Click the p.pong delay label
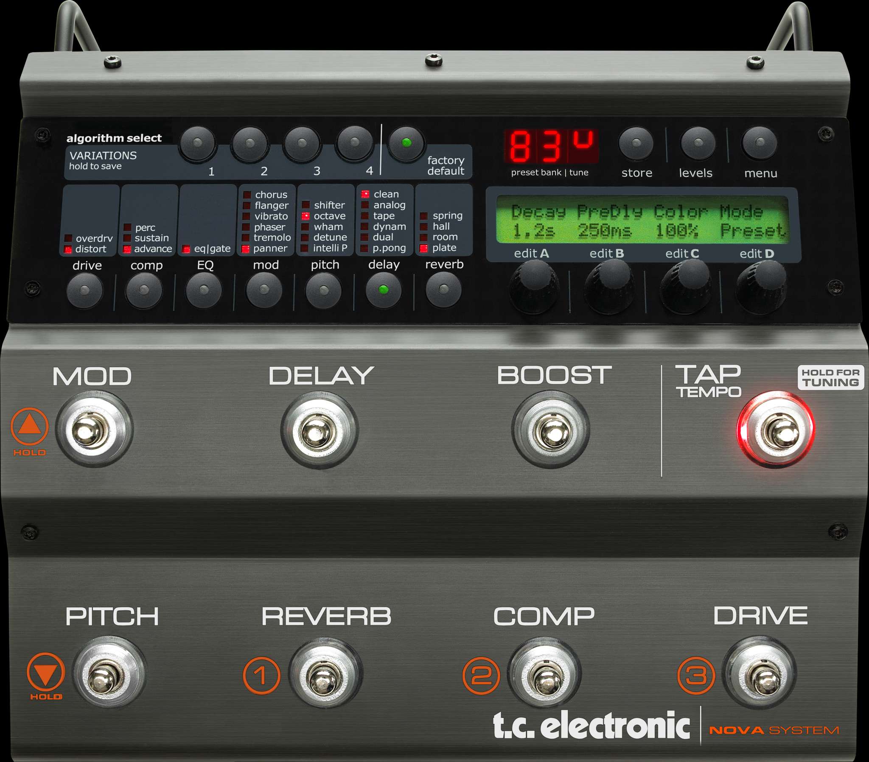 [x=389, y=248]
